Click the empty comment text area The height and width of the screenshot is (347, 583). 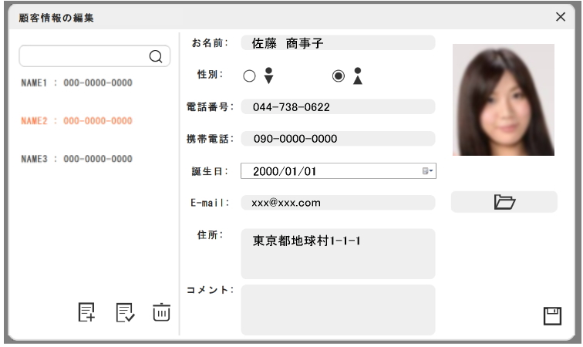(338, 309)
